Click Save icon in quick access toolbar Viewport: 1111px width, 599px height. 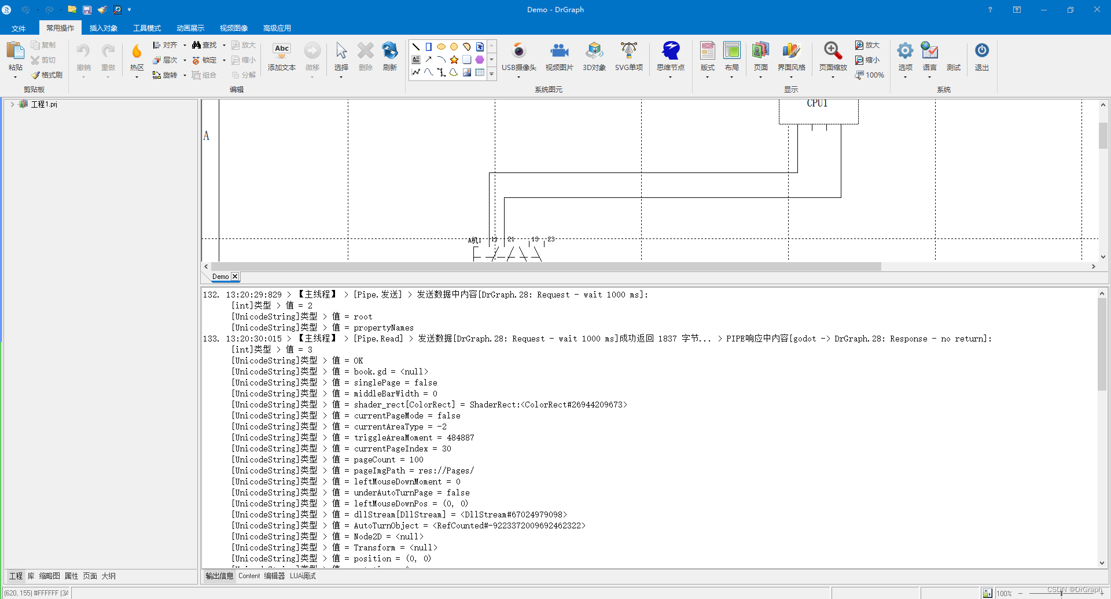[87, 10]
